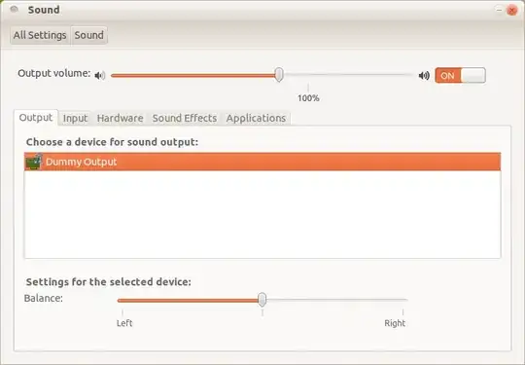Image resolution: width=525 pixels, height=365 pixels.
Task: Go to the Sound Effects tab
Action: 185,119
